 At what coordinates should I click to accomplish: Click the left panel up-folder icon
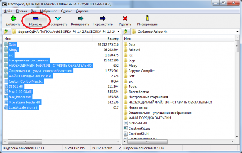point(6,31)
